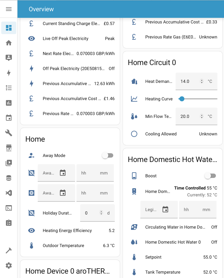Click the Heating Energy Efficiency eye icon
Viewport: 224px width, 278px height.
[x=32, y=230]
